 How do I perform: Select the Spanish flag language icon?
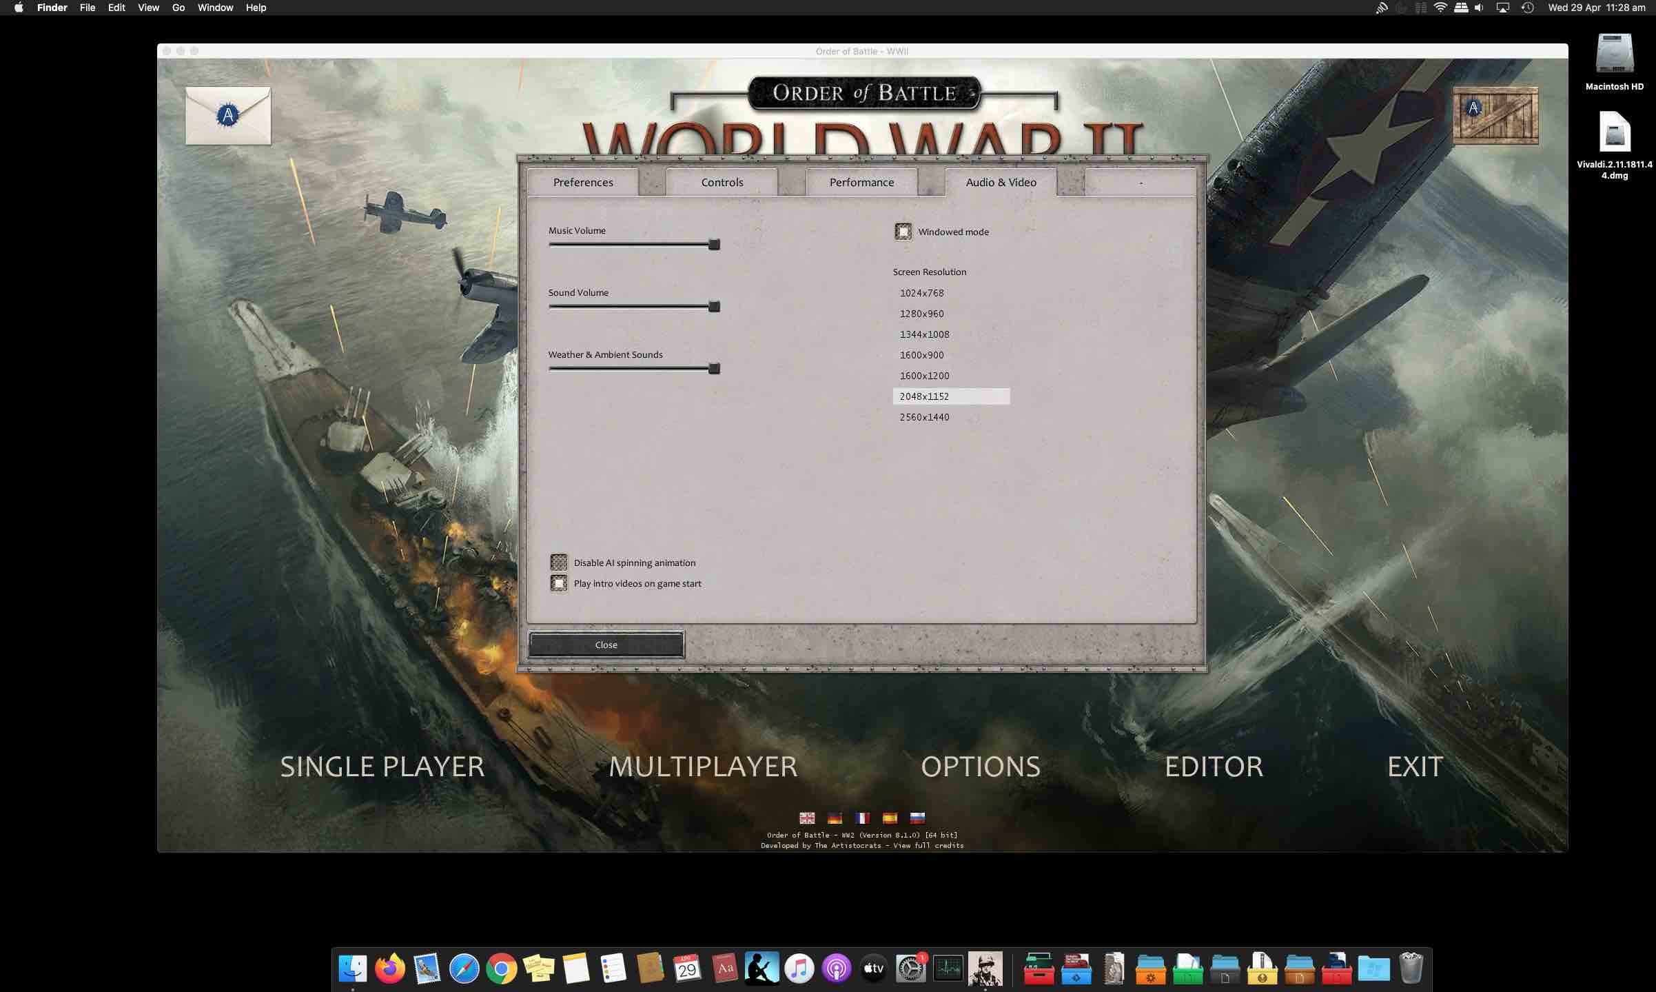coord(891,818)
